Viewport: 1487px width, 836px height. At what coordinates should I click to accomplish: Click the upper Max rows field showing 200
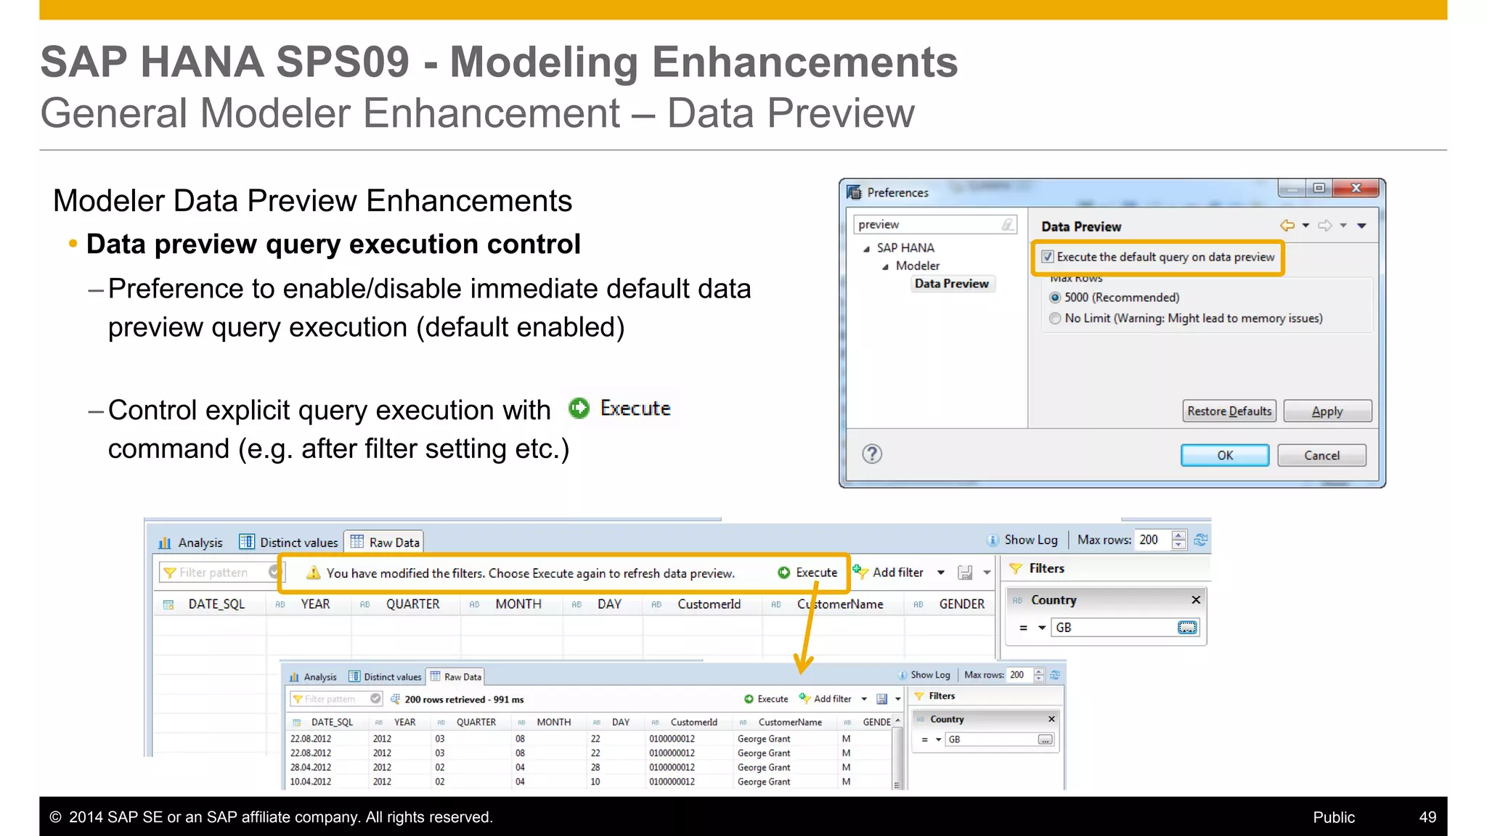(1153, 540)
